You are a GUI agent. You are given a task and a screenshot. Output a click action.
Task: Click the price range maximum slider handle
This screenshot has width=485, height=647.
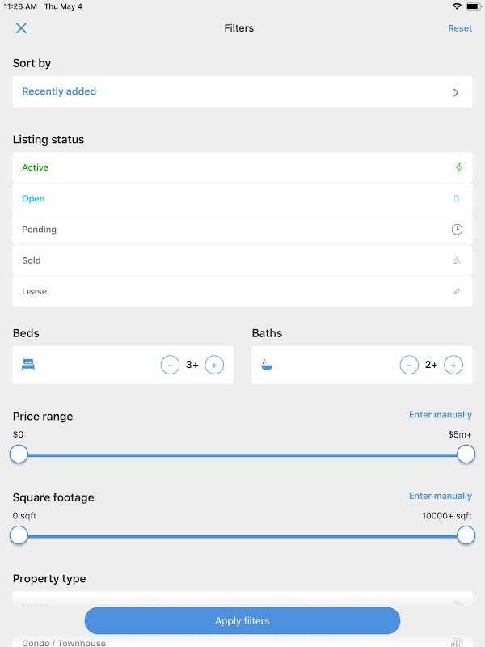[466, 454]
